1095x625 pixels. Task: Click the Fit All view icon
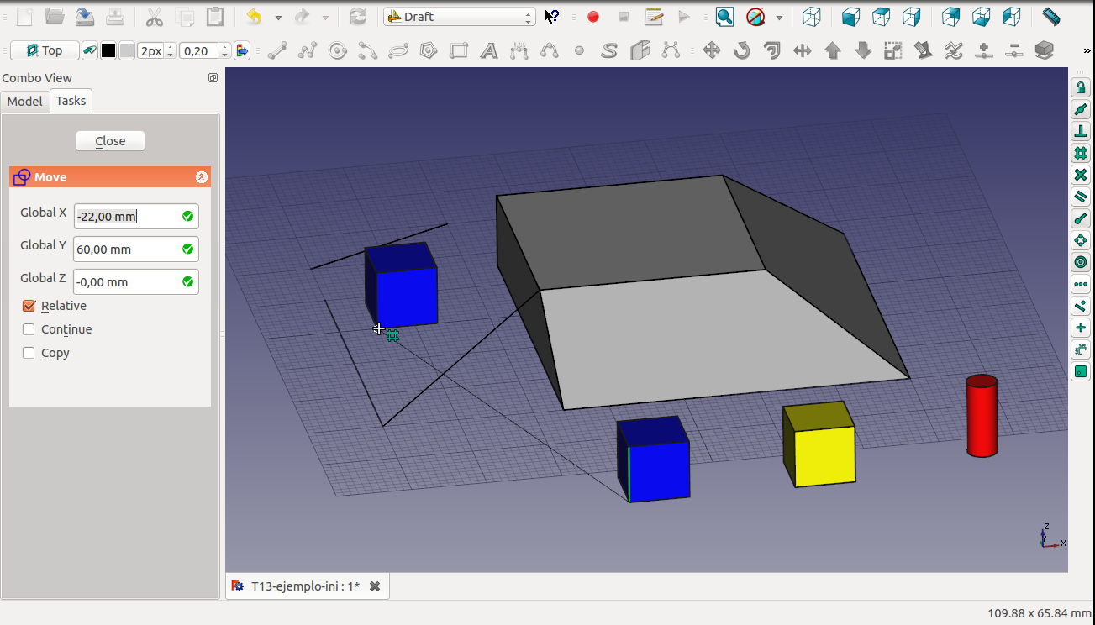724,17
